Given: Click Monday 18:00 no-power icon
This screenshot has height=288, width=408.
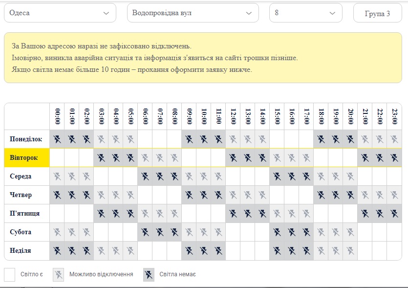Looking at the screenshot, I should click(321, 139).
